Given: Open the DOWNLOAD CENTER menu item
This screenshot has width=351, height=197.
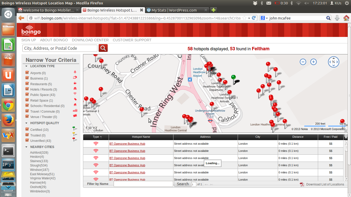Looking at the screenshot, I should pyautogui.click(x=90, y=40).
